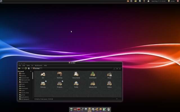Open the Downloads folder icon
Viewport: 180px width, 112px height.
point(93,74)
